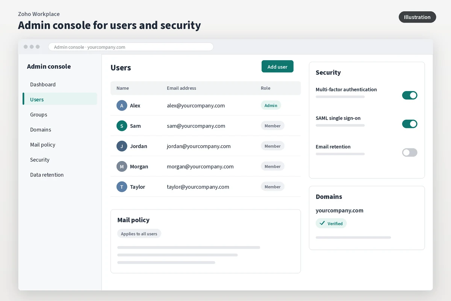The width and height of the screenshot is (451, 301).
Task: Click the checkmark icon in Verified badge
Action: click(322, 223)
